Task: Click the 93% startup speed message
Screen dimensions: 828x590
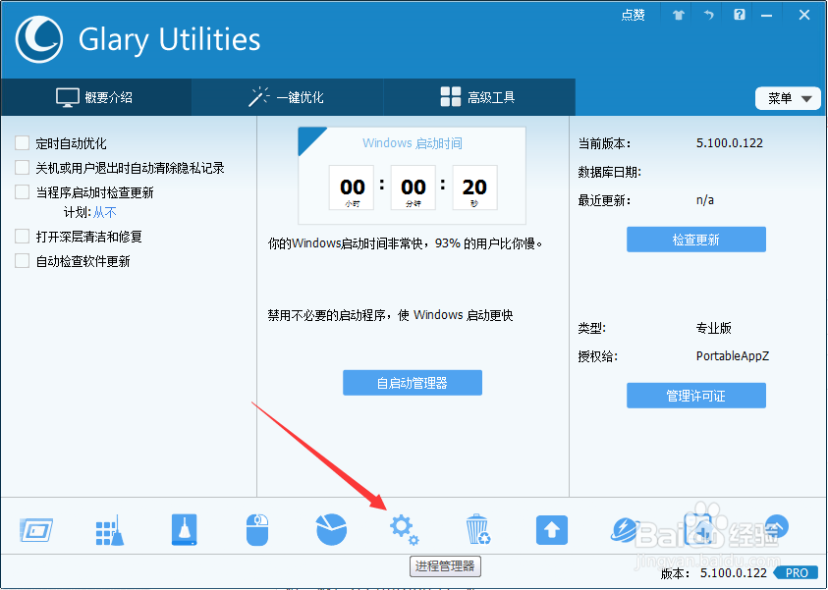Action: point(406,243)
